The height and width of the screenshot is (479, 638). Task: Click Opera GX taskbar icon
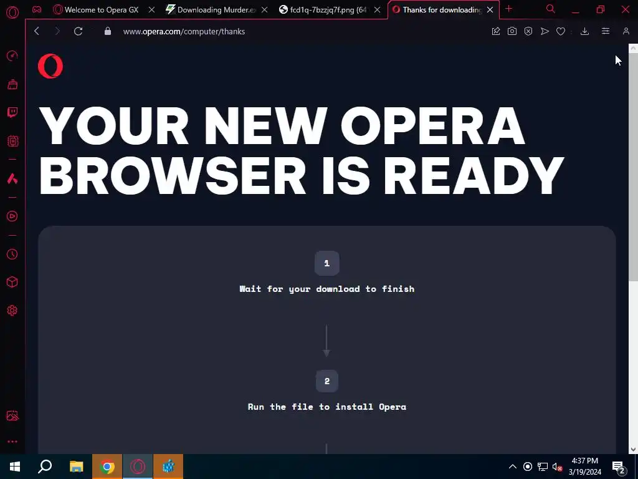coord(138,467)
